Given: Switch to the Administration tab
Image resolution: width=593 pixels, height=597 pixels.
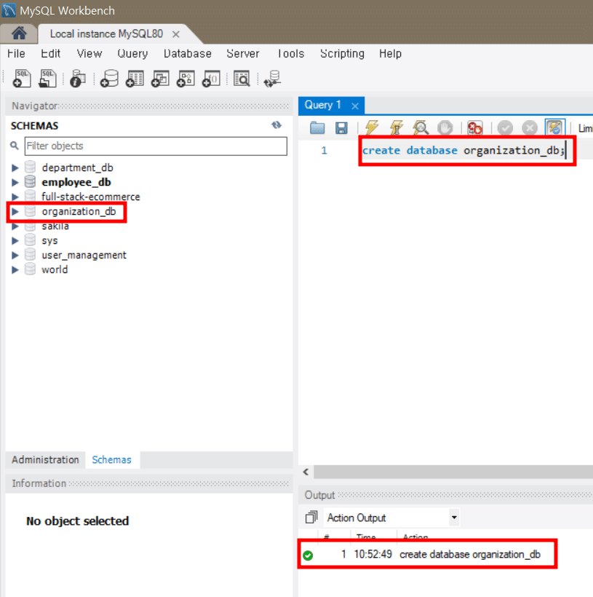Looking at the screenshot, I should coord(45,459).
